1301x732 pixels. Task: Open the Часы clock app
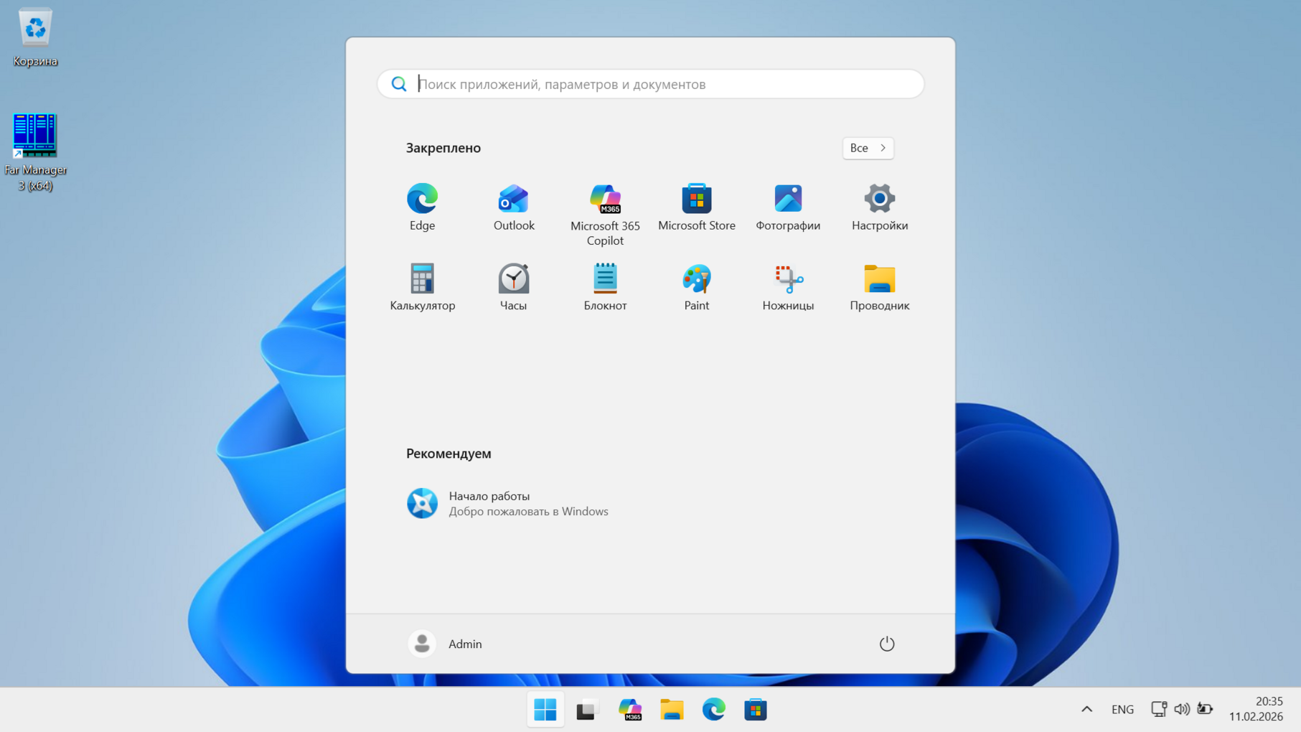point(513,287)
